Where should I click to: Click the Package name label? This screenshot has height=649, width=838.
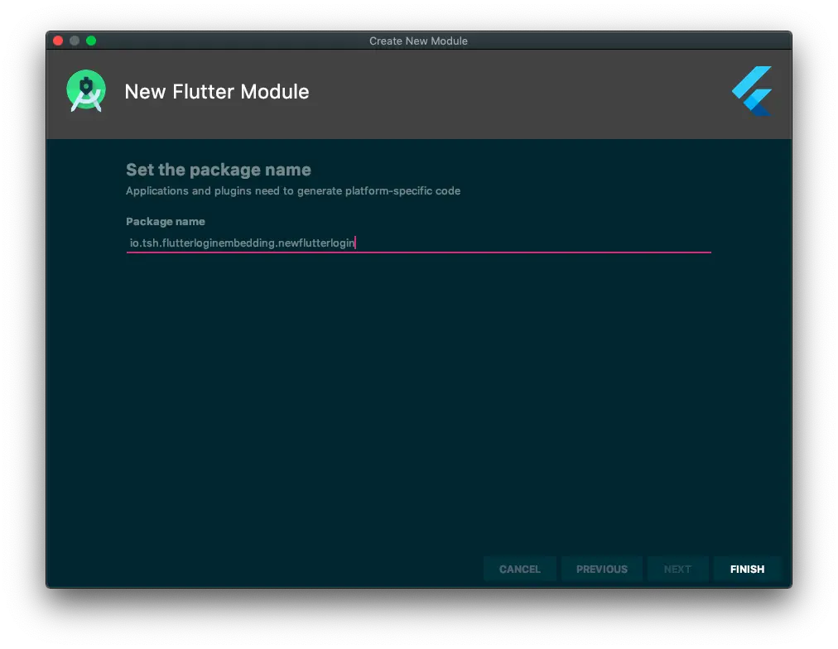point(166,221)
